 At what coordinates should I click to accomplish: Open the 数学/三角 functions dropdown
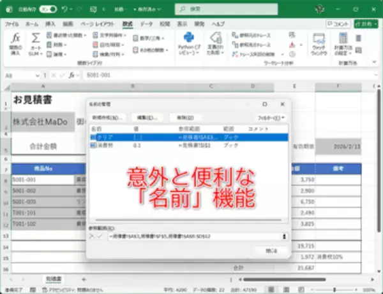pos(149,38)
